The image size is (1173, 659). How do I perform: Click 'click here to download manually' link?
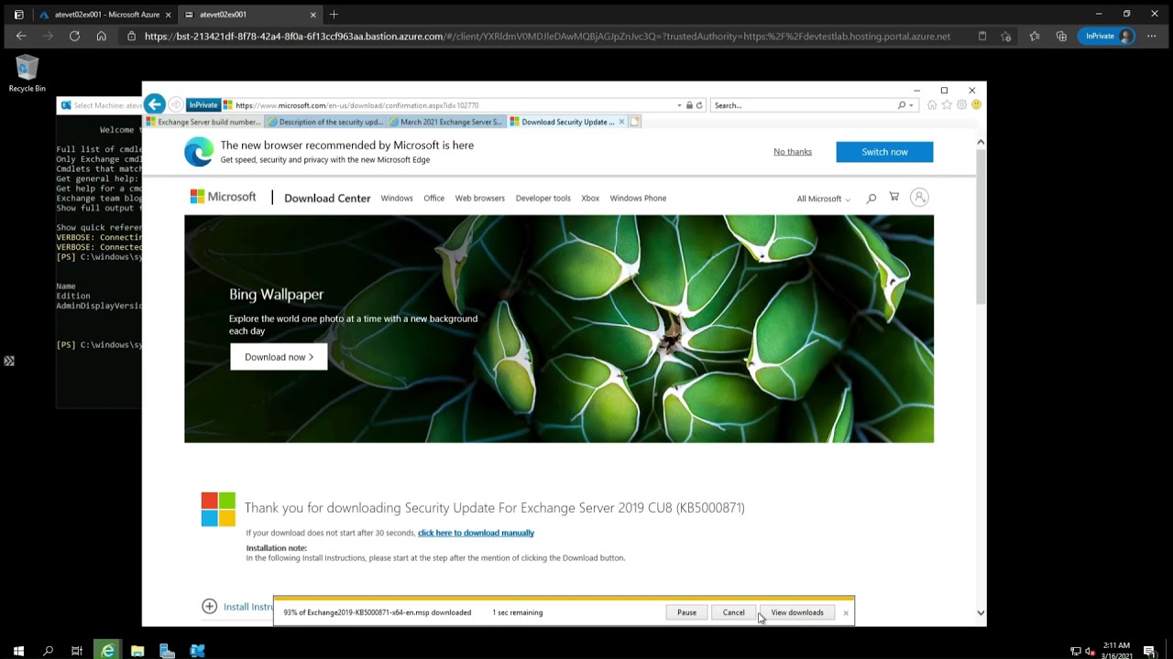(x=476, y=533)
